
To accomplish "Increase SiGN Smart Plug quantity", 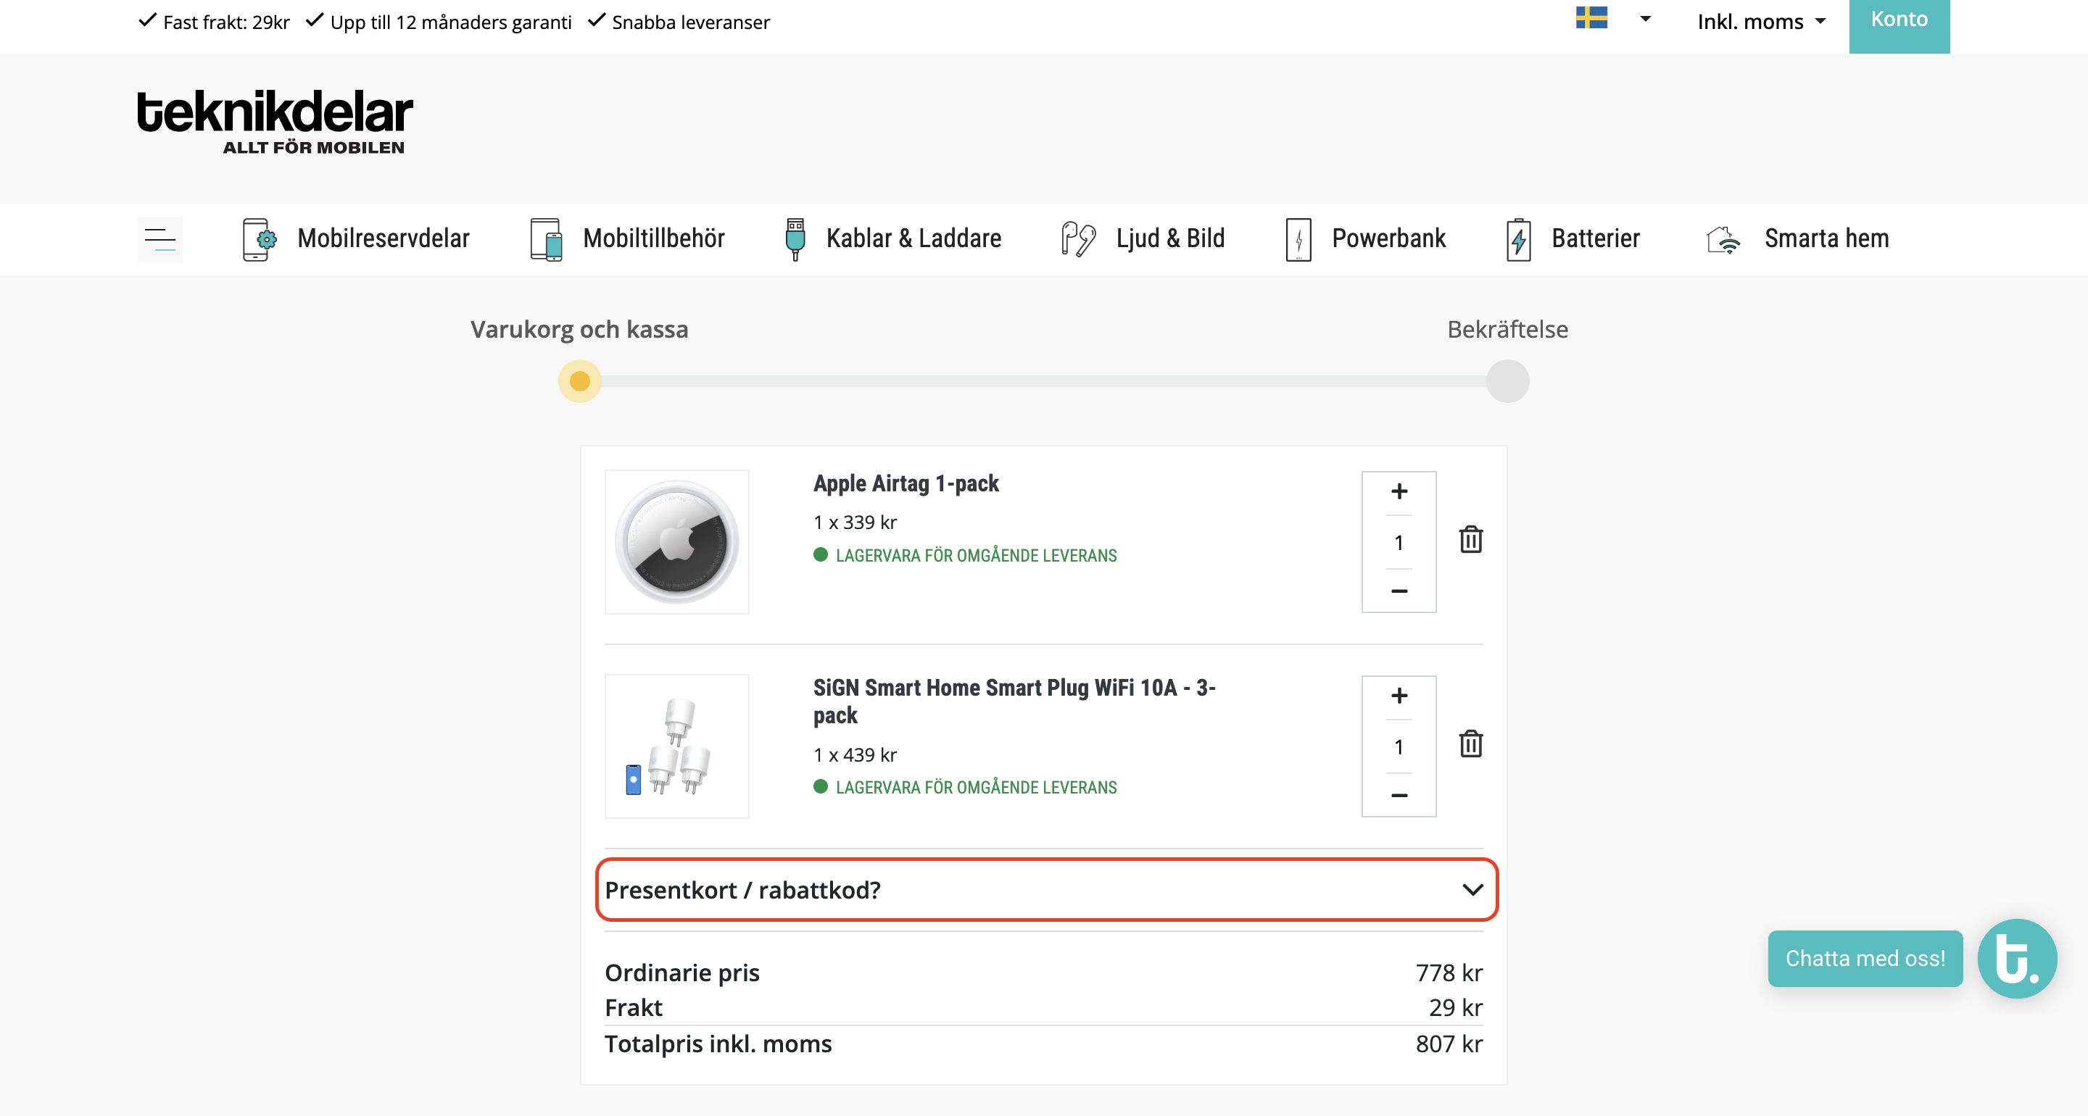I will pyautogui.click(x=1399, y=696).
